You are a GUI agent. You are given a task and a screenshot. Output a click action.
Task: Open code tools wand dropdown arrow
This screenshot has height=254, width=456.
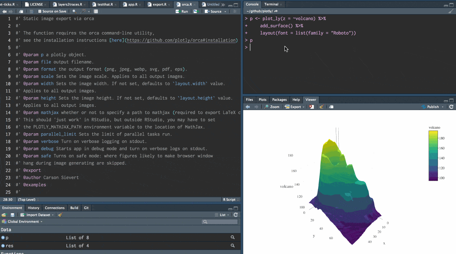click(89, 12)
